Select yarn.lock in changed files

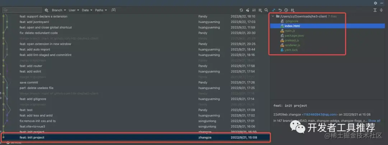click(x=291, y=50)
